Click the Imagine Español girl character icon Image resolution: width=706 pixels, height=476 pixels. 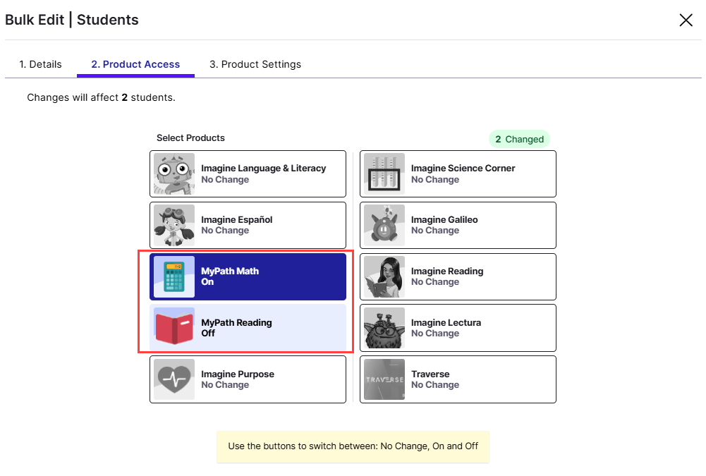point(174,226)
